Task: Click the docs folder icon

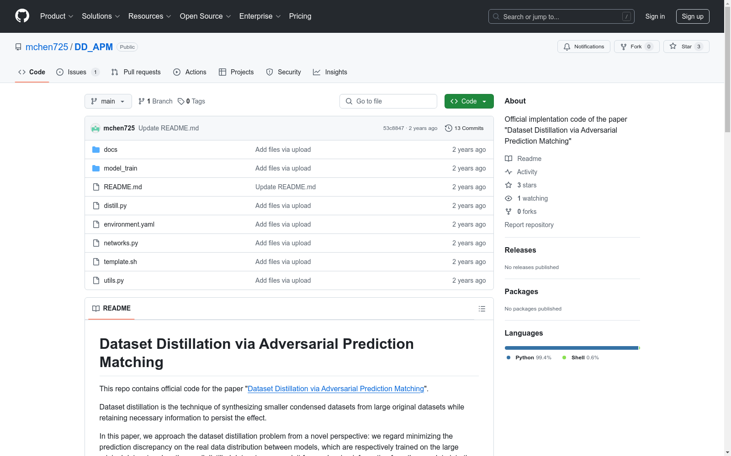Action: (x=96, y=150)
